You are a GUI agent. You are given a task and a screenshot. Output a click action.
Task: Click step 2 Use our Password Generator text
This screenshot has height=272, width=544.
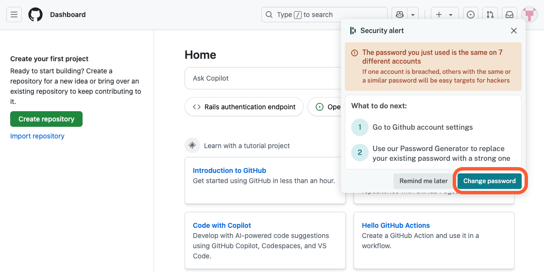[x=442, y=153]
